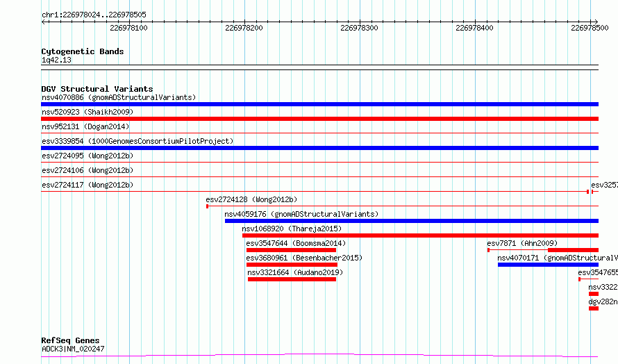
Task: Open esv2724095 (Wong2012b) label
Action: point(87,156)
